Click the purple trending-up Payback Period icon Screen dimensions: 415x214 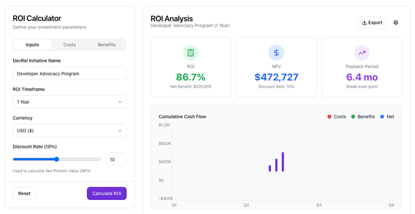pyautogui.click(x=362, y=53)
